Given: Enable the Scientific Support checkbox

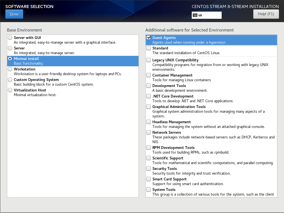Looking at the screenshot, I should click(149, 158).
